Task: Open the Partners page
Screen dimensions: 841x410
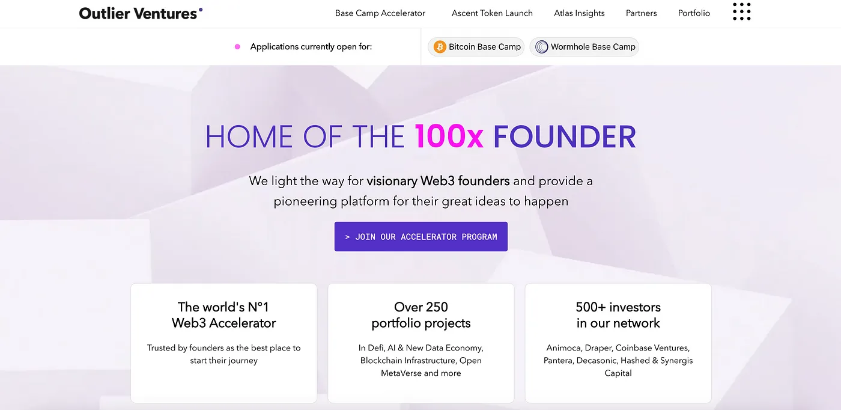Action: tap(641, 13)
